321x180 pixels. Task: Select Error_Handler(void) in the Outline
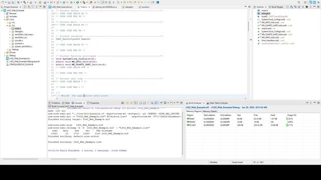270,40
